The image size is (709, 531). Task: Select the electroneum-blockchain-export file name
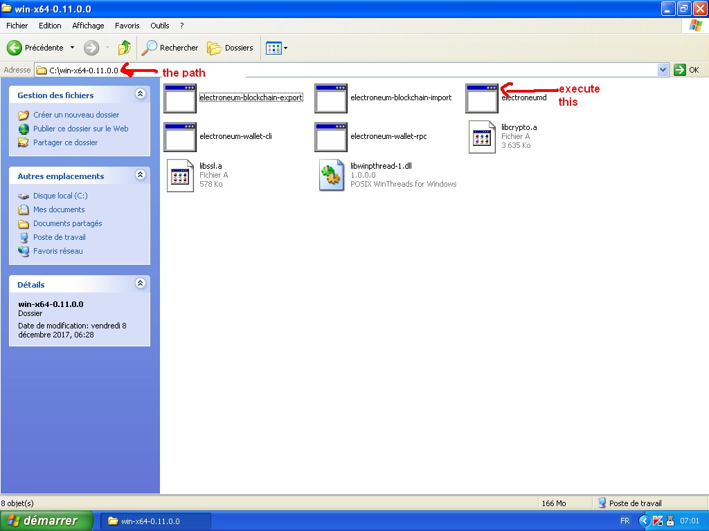[x=251, y=97]
